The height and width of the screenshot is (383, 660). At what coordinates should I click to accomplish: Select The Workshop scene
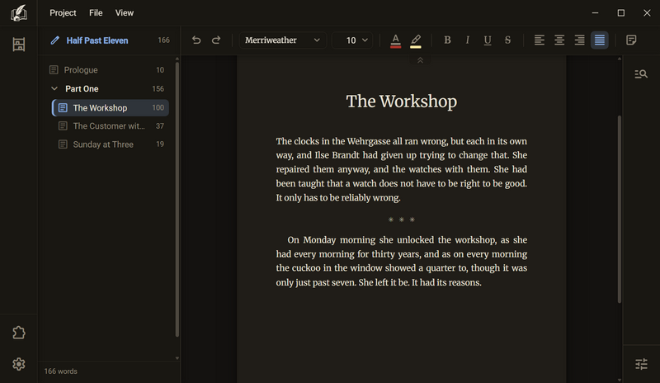(111, 108)
